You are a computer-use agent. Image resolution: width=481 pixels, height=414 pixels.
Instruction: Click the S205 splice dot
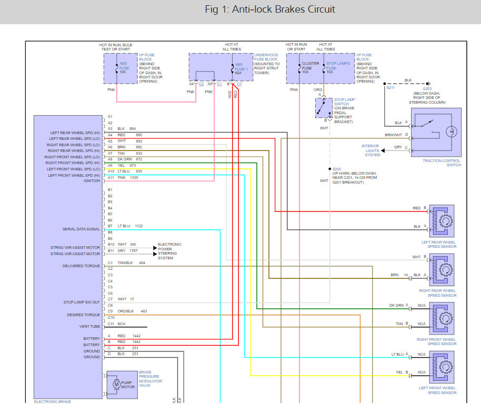(330, 169)
